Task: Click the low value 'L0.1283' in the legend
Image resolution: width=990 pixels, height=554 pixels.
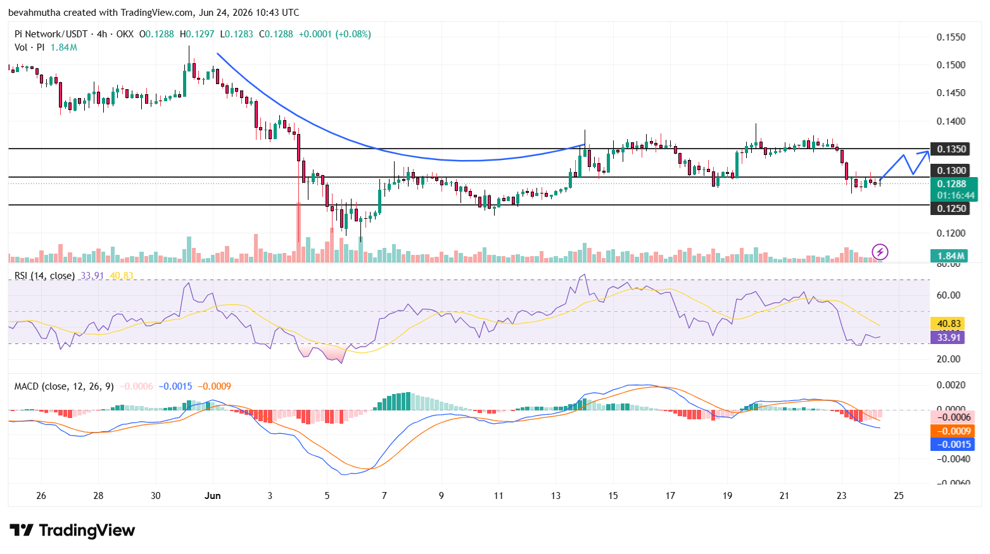Action: (236, 34)
